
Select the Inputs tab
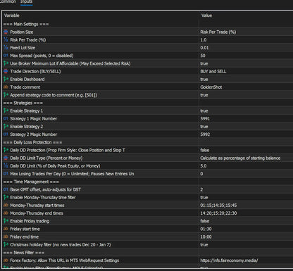coord(26,2)
